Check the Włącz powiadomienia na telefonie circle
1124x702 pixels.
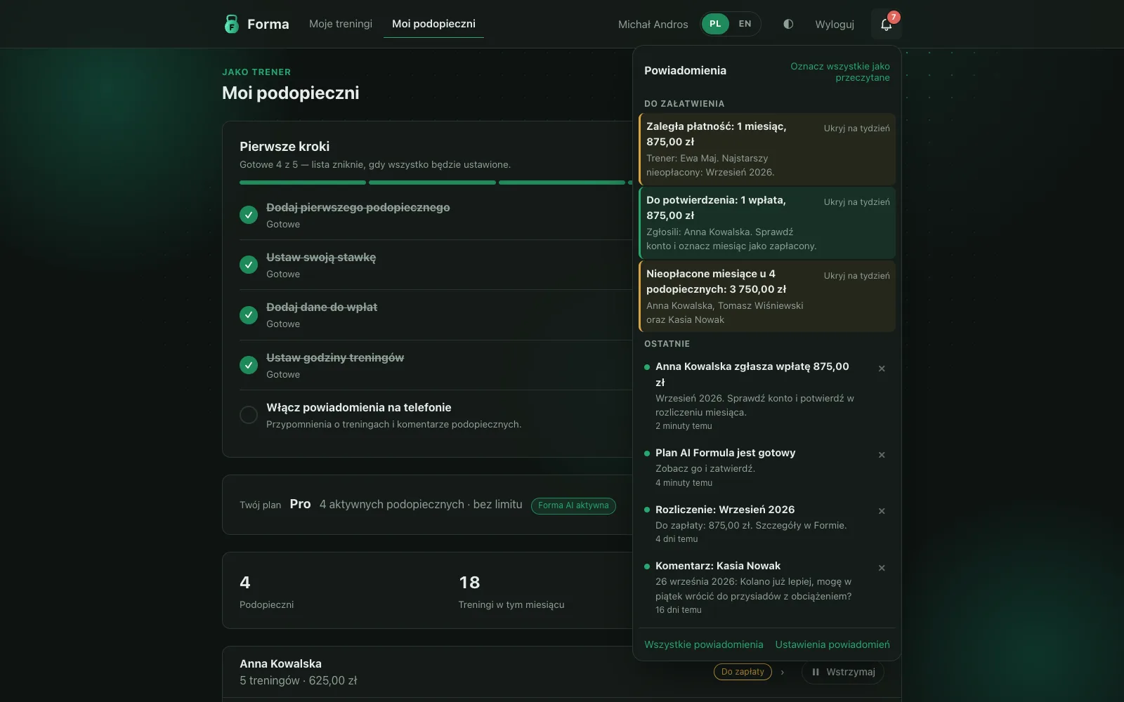(249, 415)
